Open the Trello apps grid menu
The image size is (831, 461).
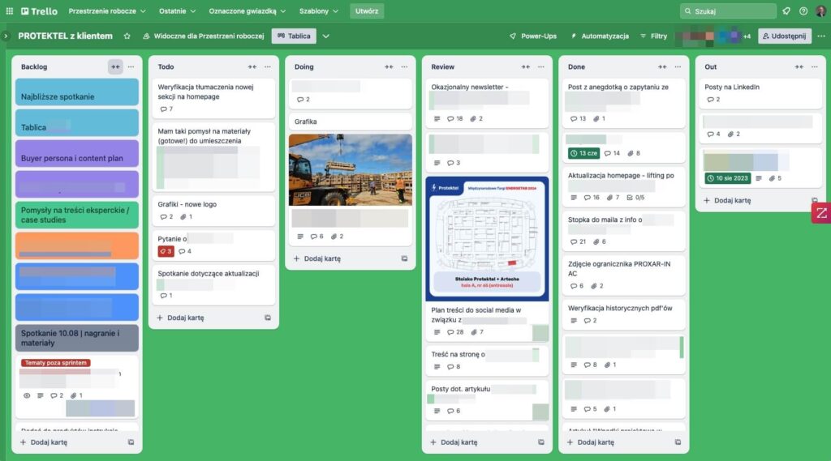tap(10, 11)
